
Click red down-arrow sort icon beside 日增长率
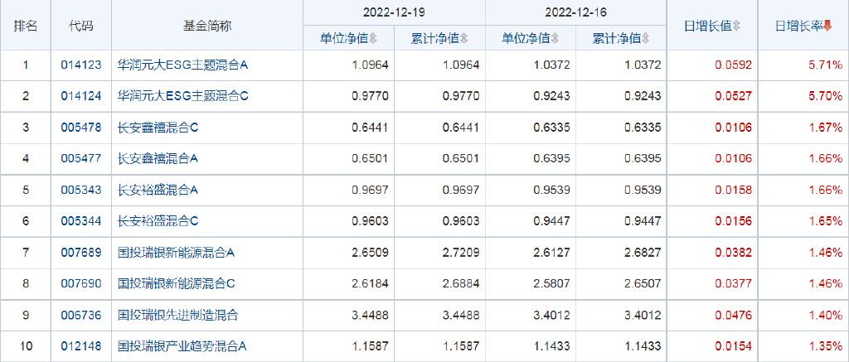pos(827,26)
